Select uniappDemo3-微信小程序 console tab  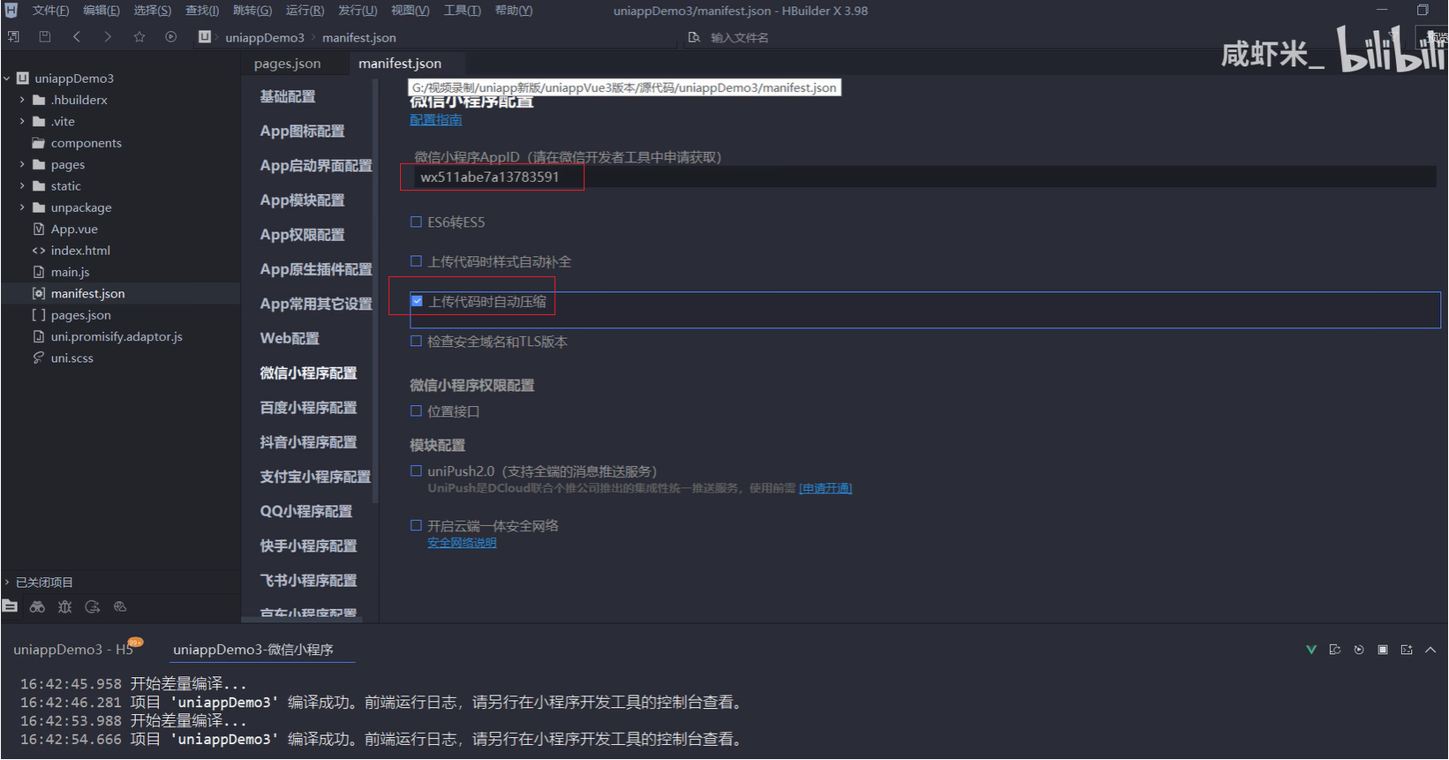click(x=253, y=650)
